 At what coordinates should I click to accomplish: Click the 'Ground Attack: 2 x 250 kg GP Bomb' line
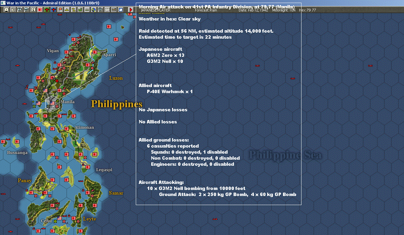[228, 195]
